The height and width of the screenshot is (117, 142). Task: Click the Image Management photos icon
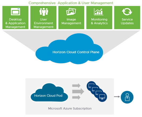(x=71, y=12)
